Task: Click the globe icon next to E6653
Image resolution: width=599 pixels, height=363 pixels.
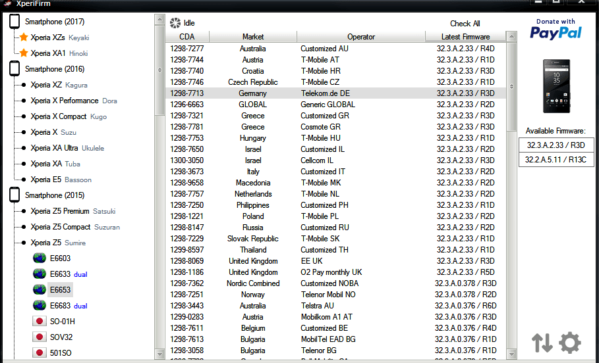Action: click(x=40, y=290)
